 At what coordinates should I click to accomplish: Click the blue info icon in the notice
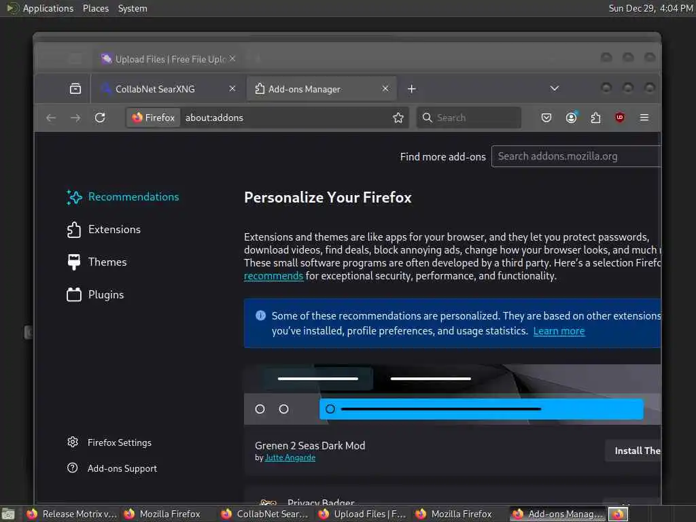pos(260,315)
